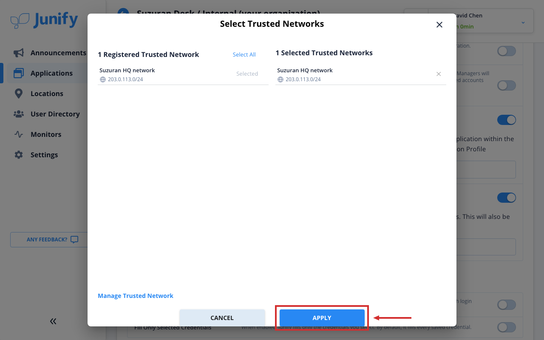
Task: Click the input field below 'This will also be'
Action: [486, 247]
